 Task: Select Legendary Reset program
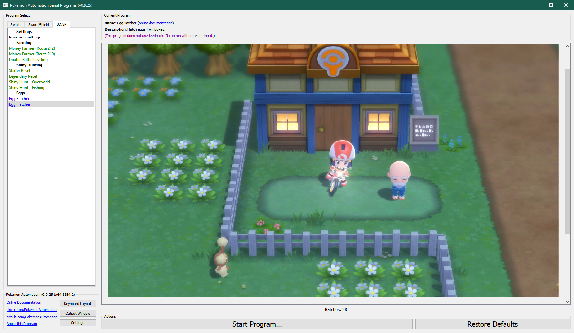(x=23, y=76)
